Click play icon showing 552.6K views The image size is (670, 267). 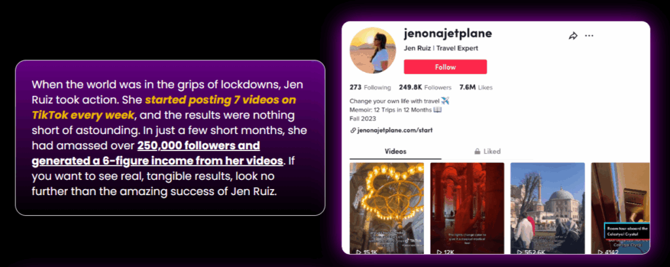click(520, 252)
